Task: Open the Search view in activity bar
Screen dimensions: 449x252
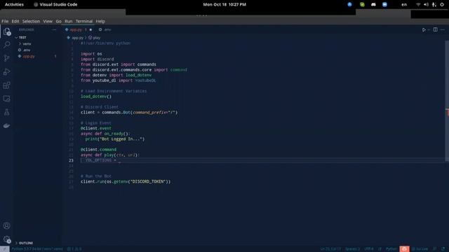Action: tap(6, 45)
